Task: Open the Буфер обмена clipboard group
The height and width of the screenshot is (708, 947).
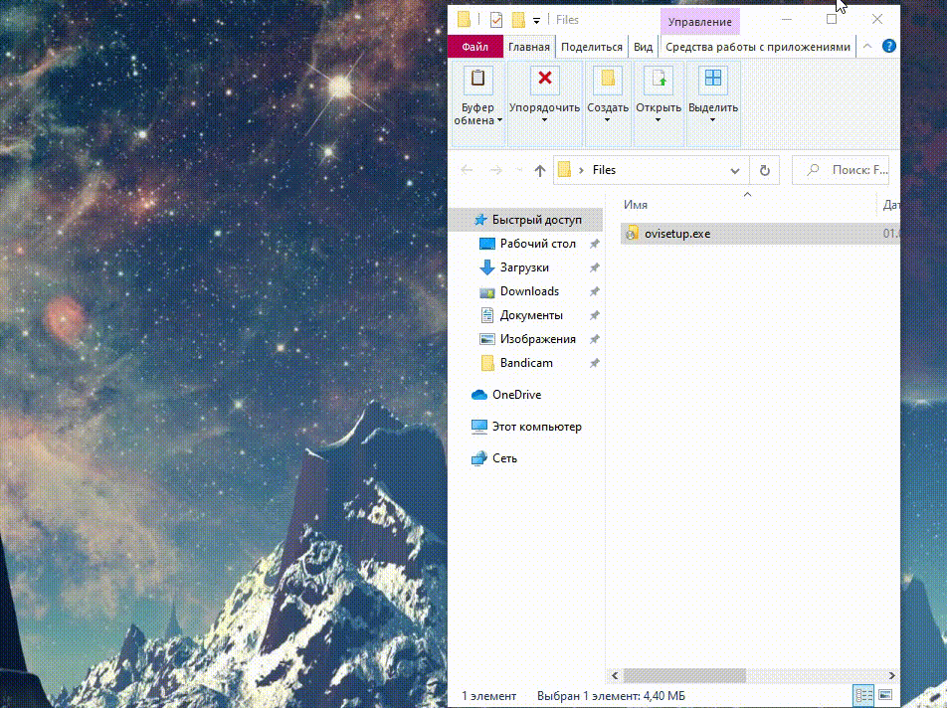Action: point(478,99)
